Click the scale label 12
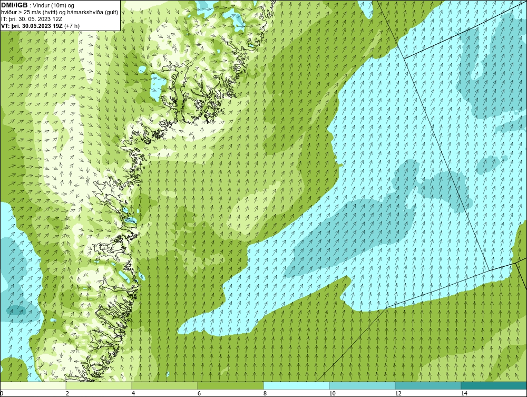 click(398, 393)
